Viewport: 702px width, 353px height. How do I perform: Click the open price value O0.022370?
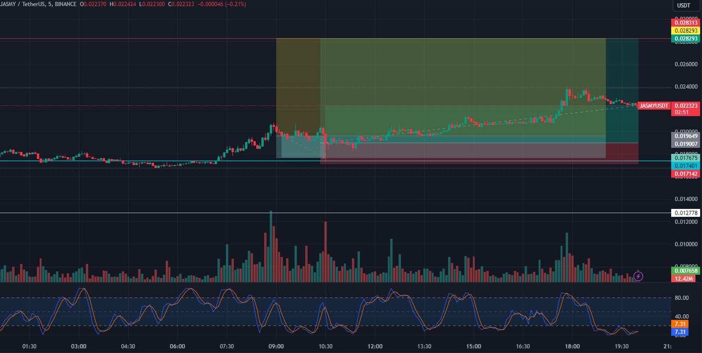(x=93, y=4)
